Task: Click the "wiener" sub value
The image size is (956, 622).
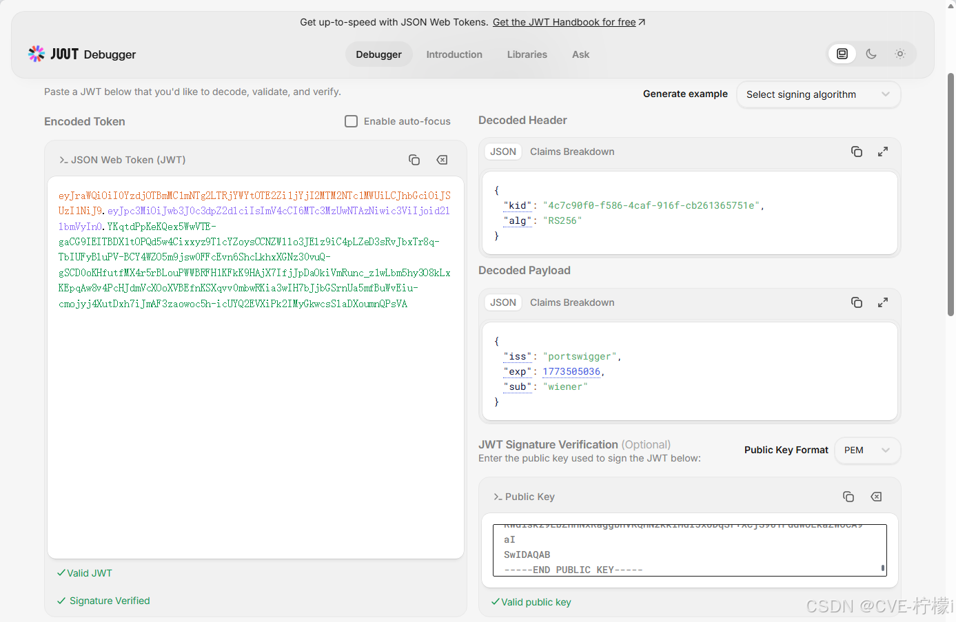Action: pyautogui.click(x=565, y=386)
